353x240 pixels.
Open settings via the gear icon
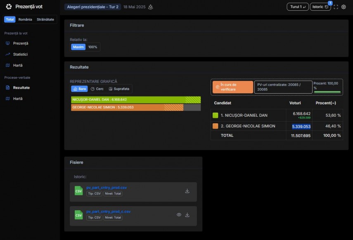(x=344, y=7)
